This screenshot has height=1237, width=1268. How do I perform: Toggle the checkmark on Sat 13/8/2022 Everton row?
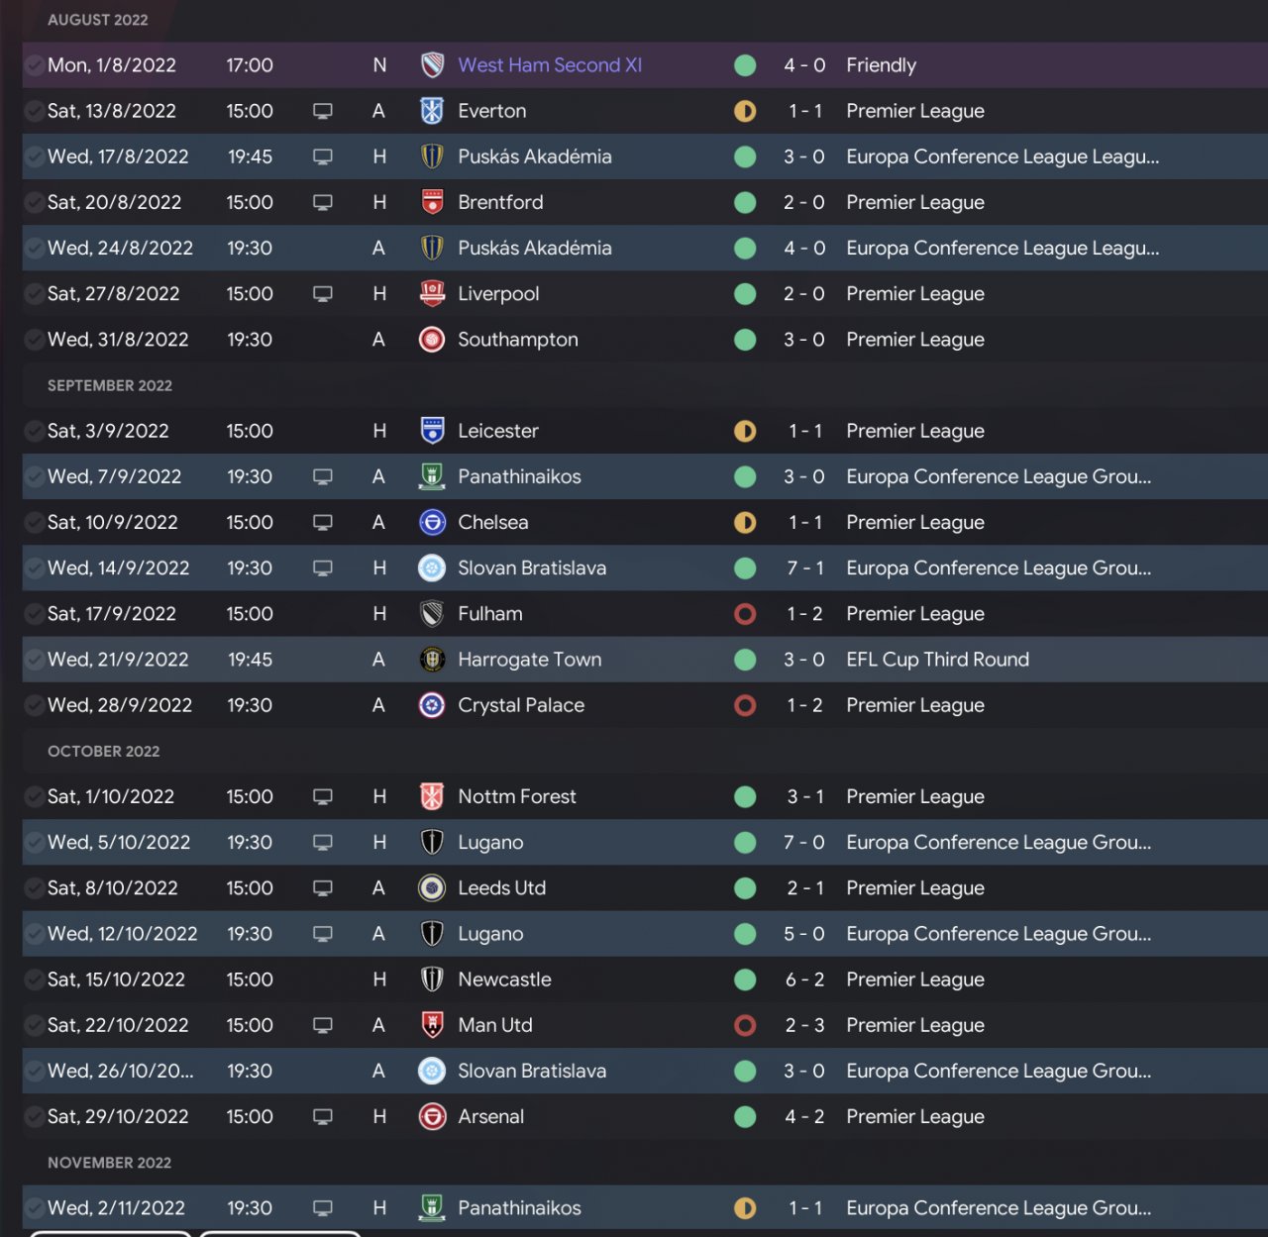(34, 111)
